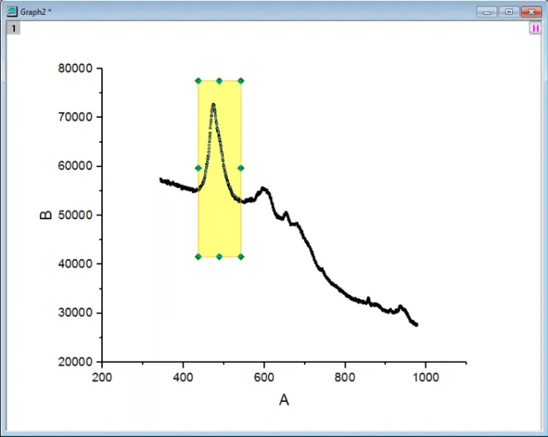Viewport: 548px width, 437px height.
Task: Click the Y axis title B
Action: click(46, 215)
